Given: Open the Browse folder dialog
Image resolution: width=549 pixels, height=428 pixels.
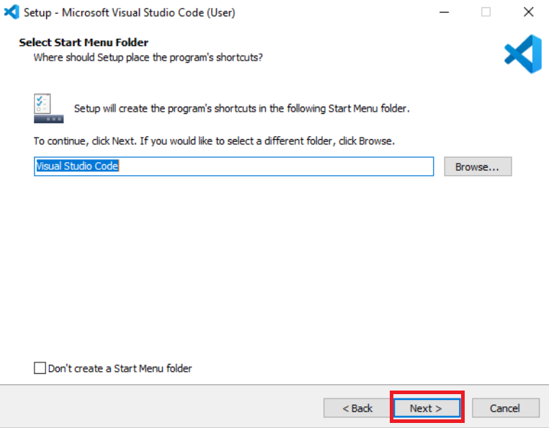Looking at the screenshot, I should (477, 166).
